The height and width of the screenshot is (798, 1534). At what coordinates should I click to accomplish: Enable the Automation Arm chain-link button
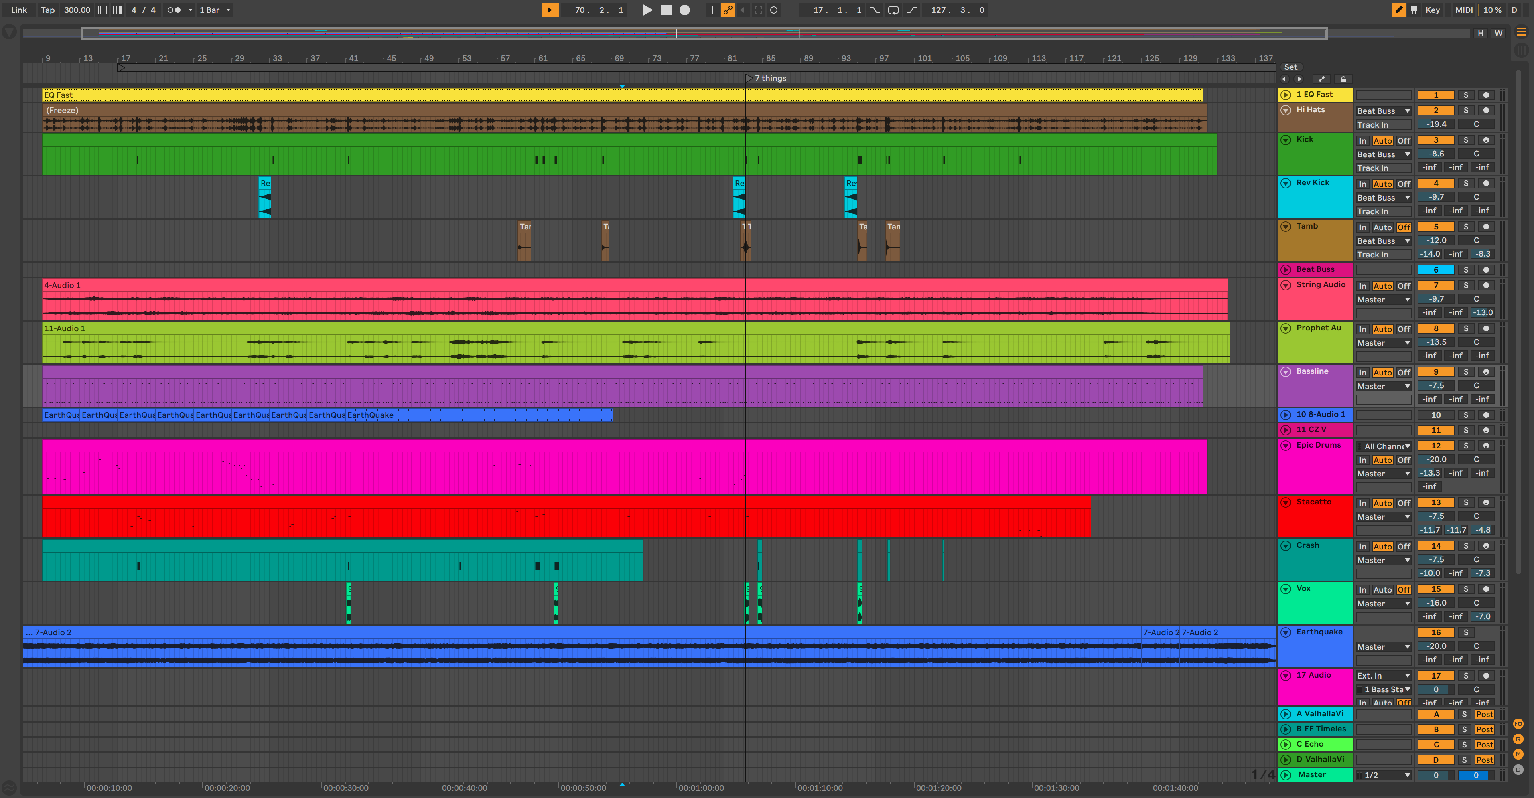coord(728,10)
